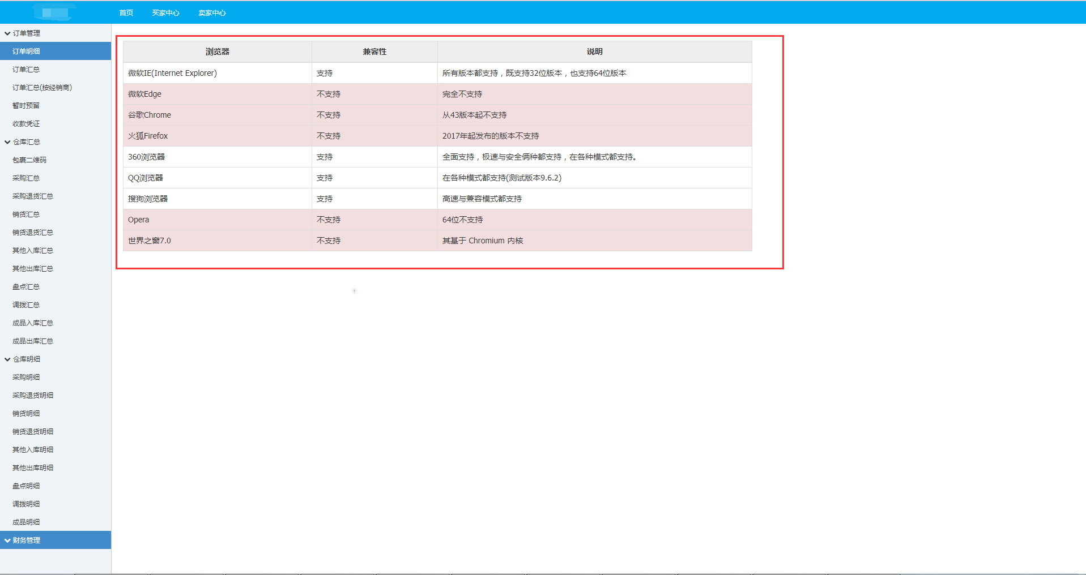Open 包裹二维码 sidebar item

[56, 160]
